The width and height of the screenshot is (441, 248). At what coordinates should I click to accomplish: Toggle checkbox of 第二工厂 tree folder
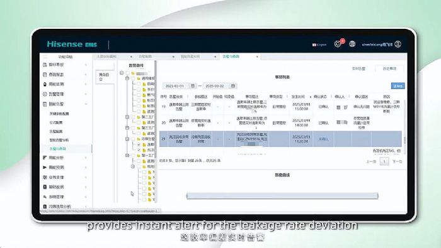(134, 117)
